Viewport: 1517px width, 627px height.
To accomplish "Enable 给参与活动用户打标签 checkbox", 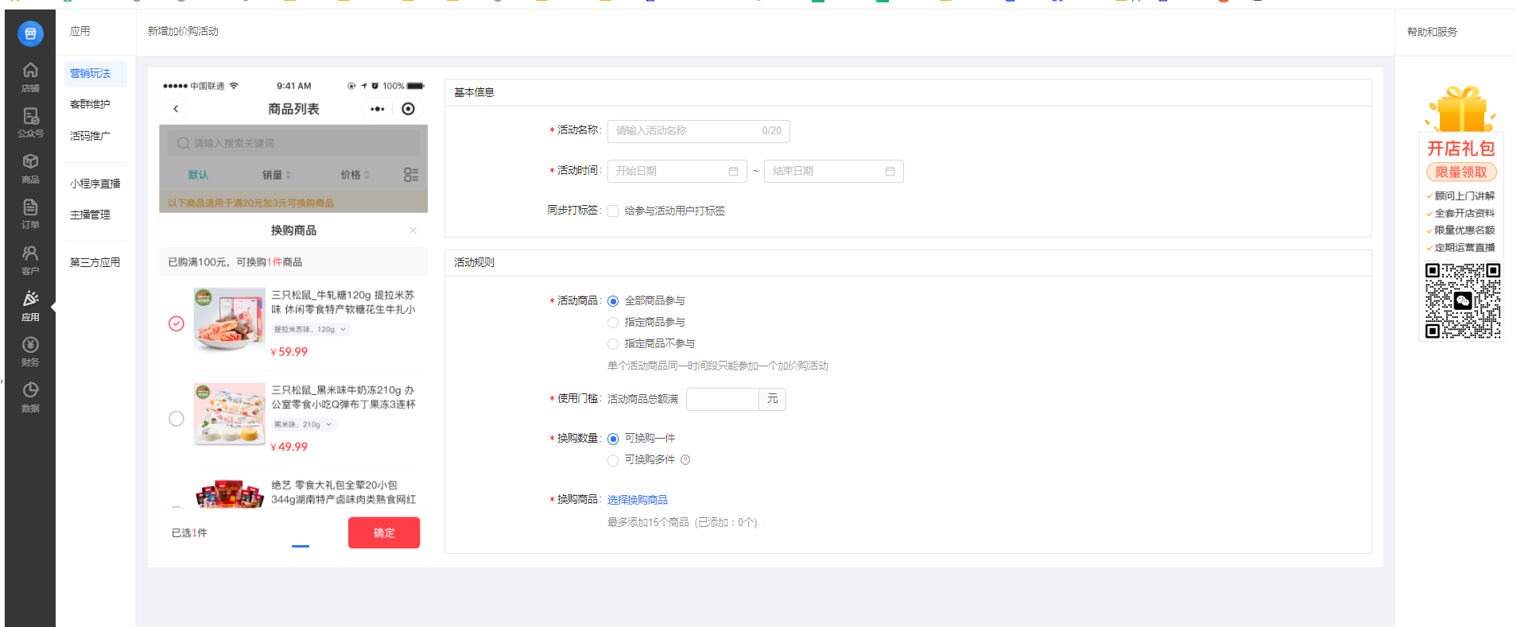I will pyautogui.click(x=613, y=211).
